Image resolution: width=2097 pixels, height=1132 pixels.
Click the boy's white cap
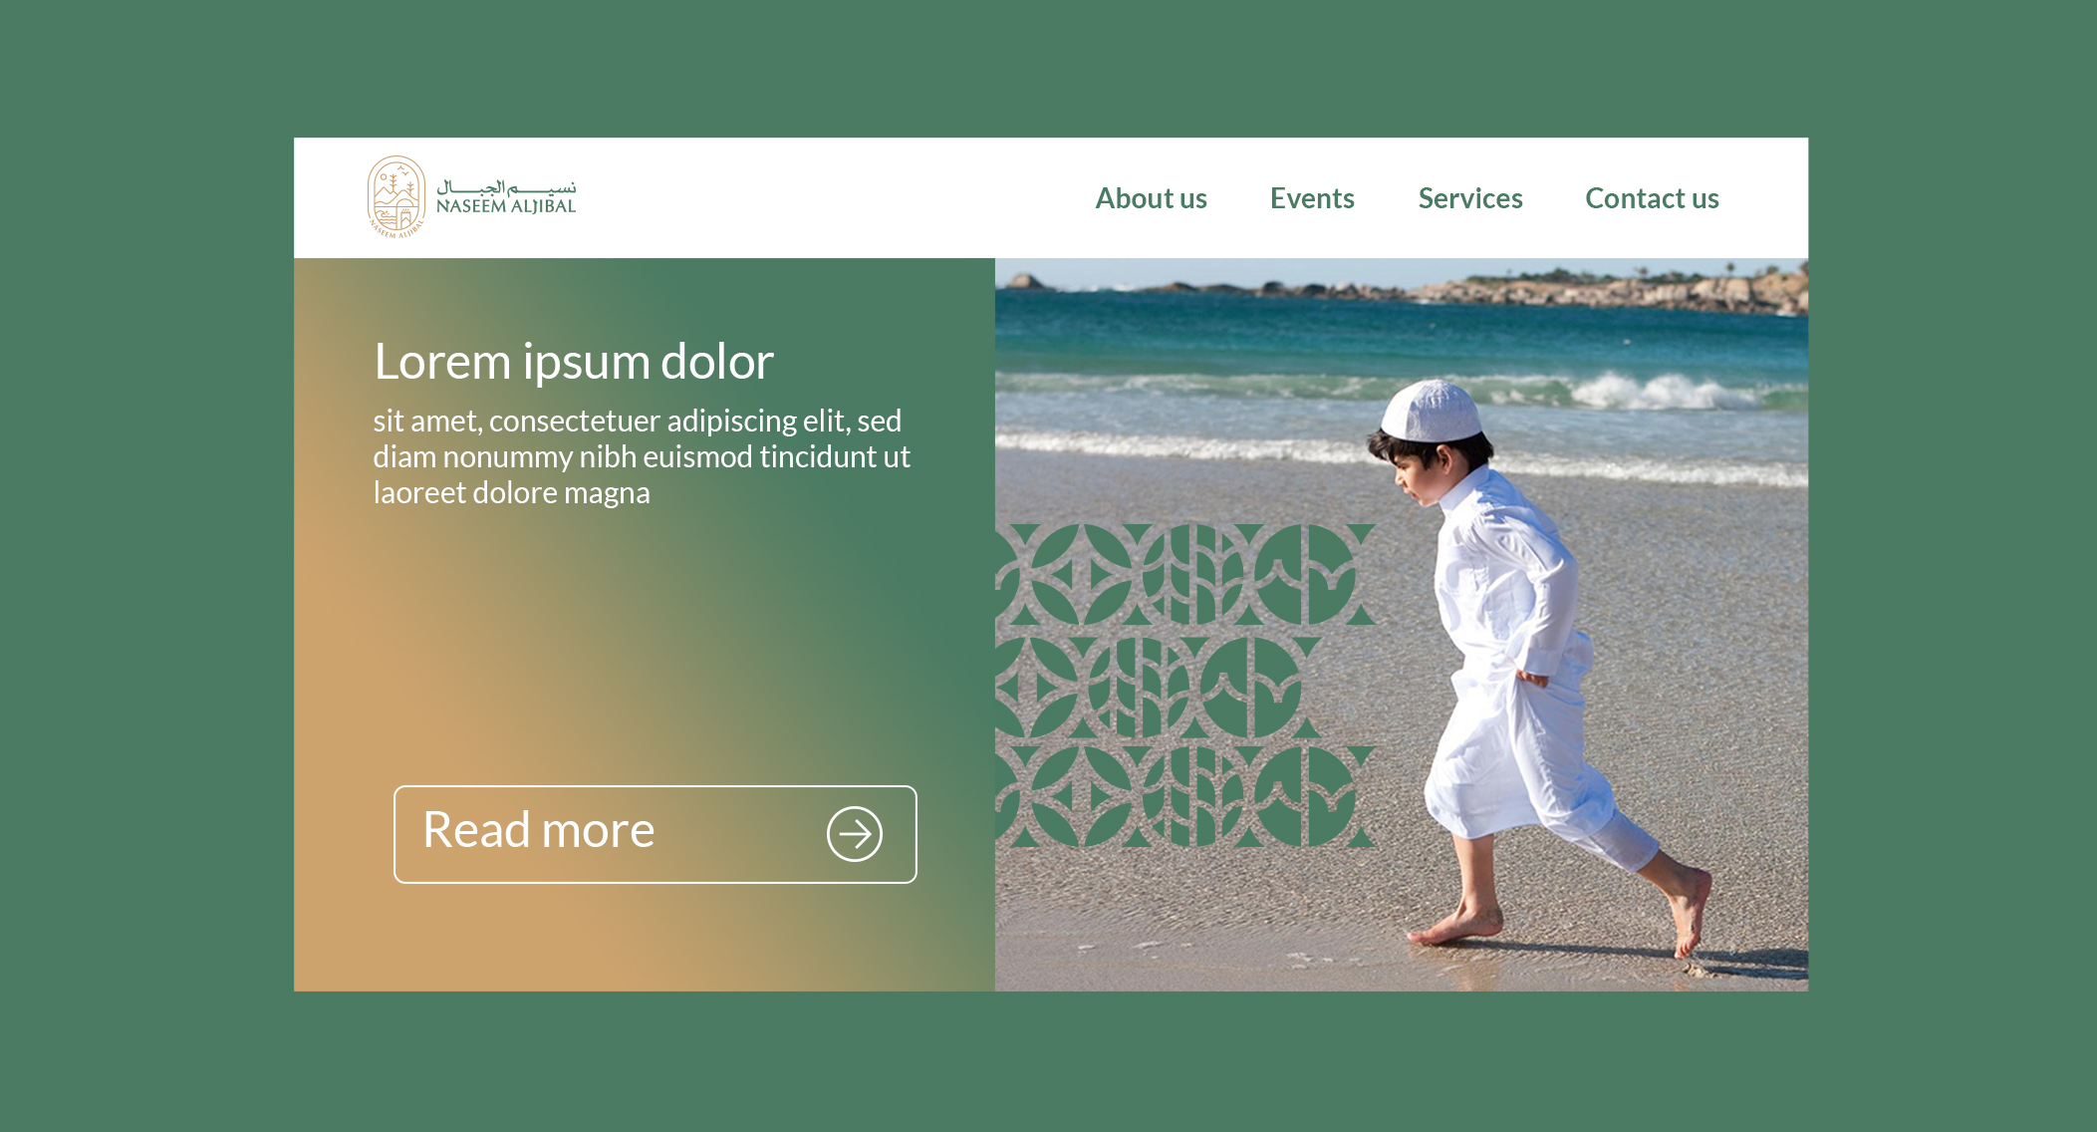1433,410
